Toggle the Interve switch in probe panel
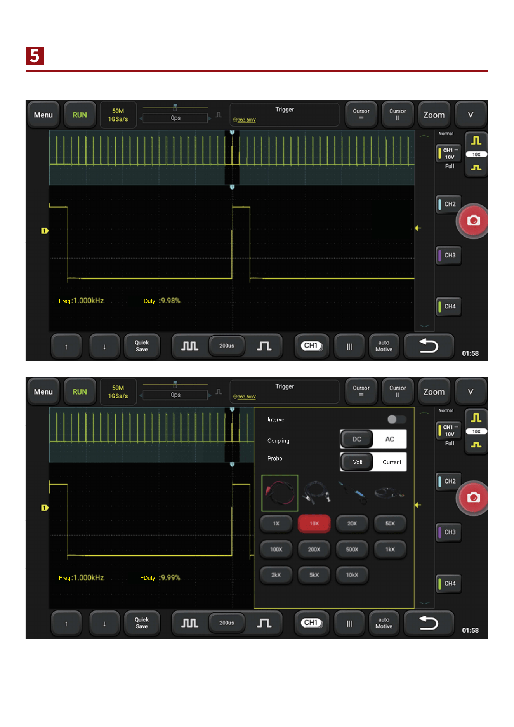The height and width of the screenshot is (727, 514). [x=397, y=419]
